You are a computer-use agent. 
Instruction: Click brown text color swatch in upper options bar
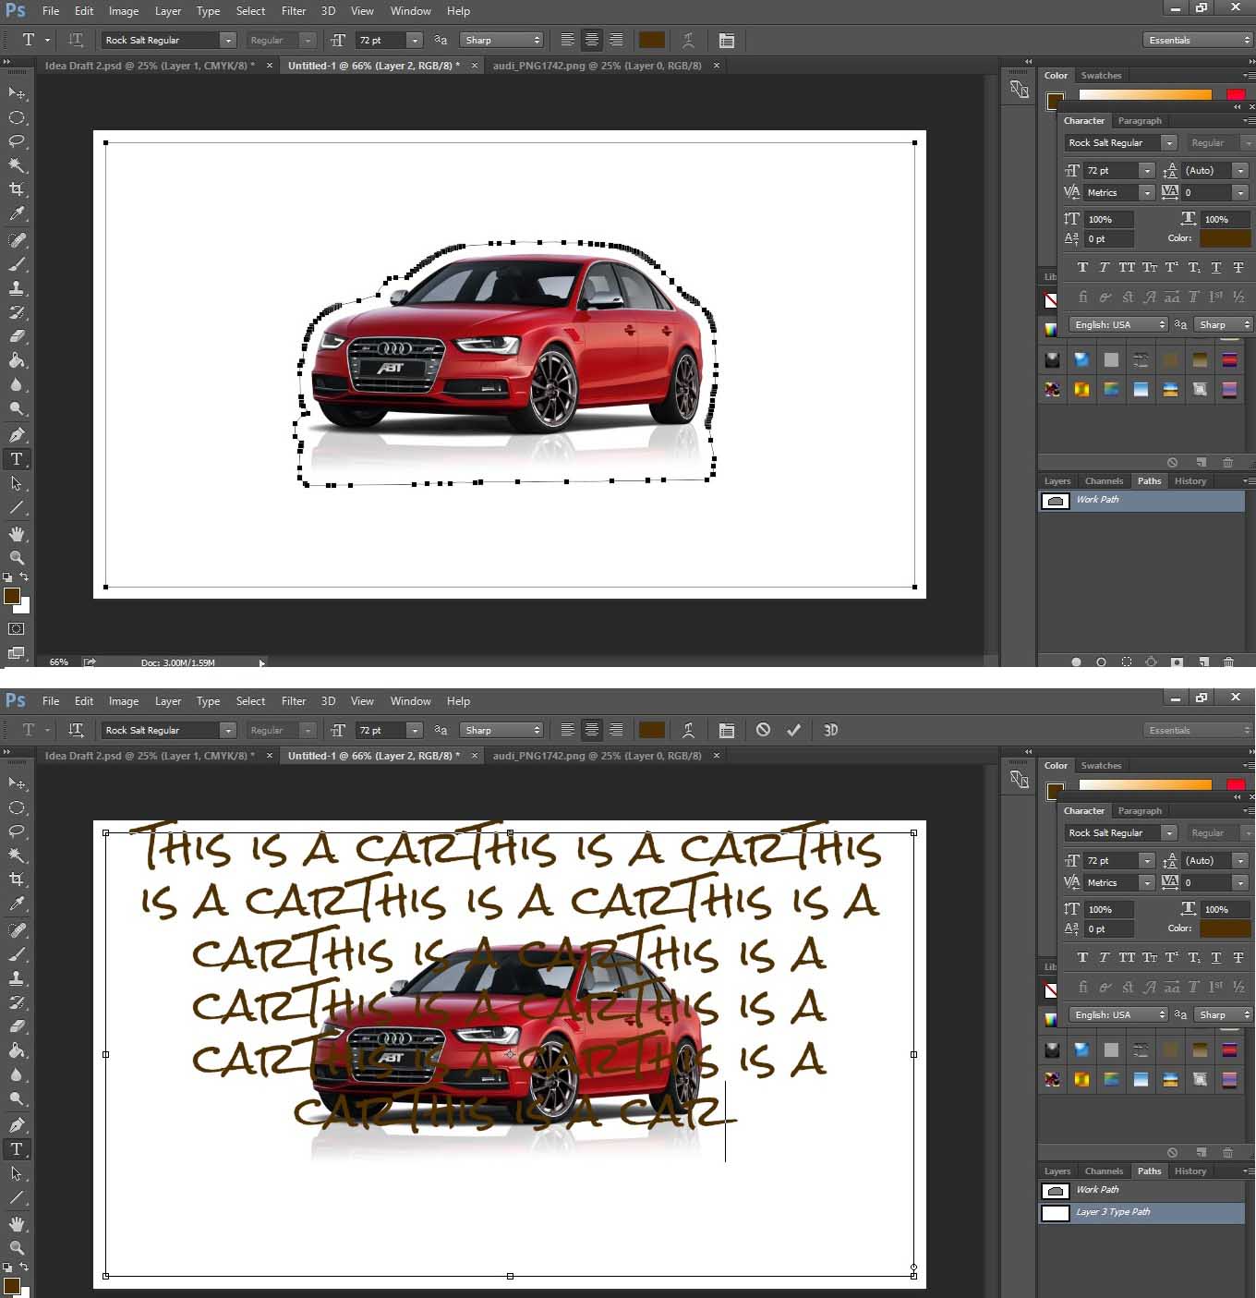652,40
